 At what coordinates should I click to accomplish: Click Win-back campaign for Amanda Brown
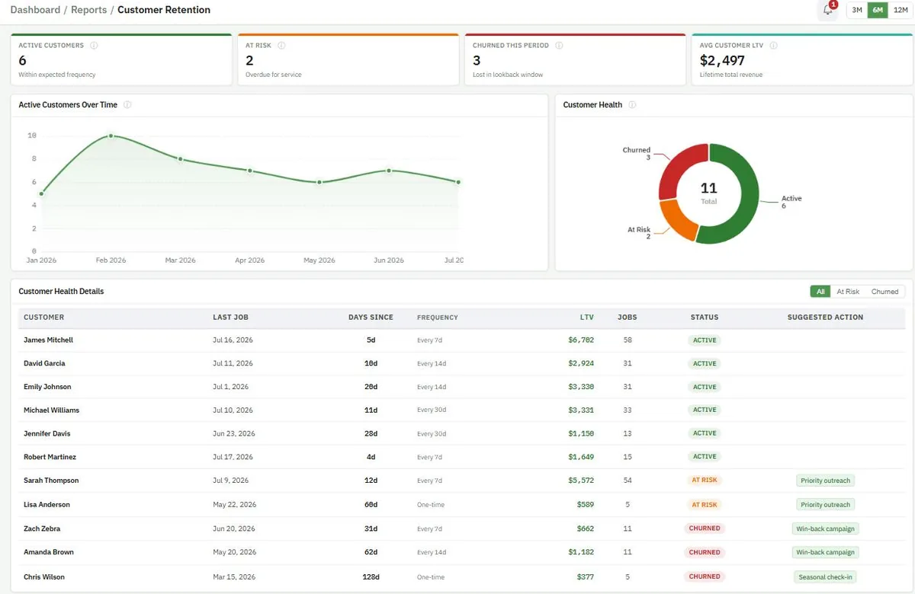825,552
